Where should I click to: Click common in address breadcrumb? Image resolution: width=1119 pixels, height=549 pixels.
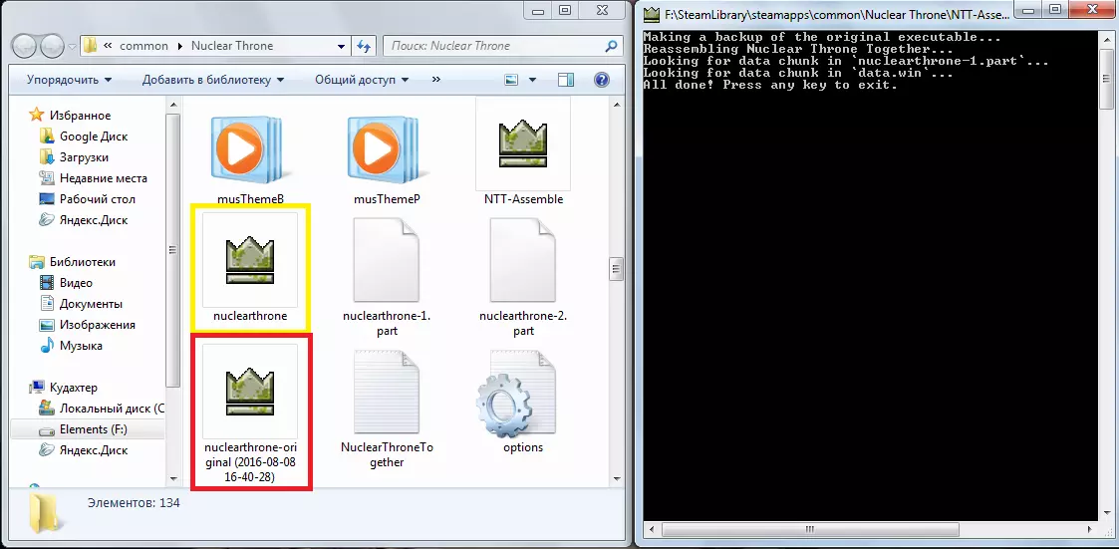pyautogui.click(x=144, y=46)
